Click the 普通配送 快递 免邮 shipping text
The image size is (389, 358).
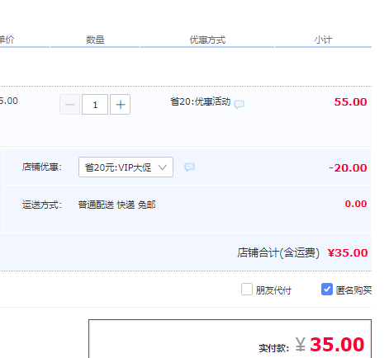pyautogui.click(x=116, y=205)
